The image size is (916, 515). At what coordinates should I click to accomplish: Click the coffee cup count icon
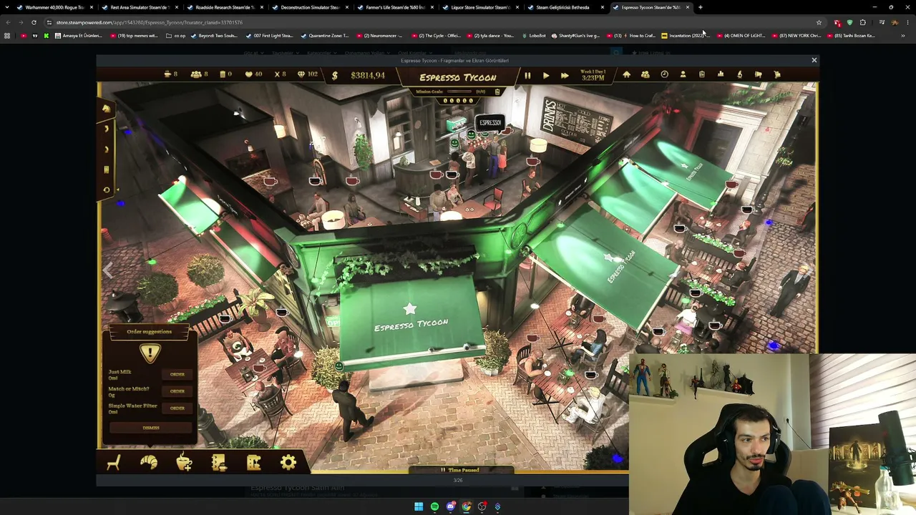tap(167, 74)
